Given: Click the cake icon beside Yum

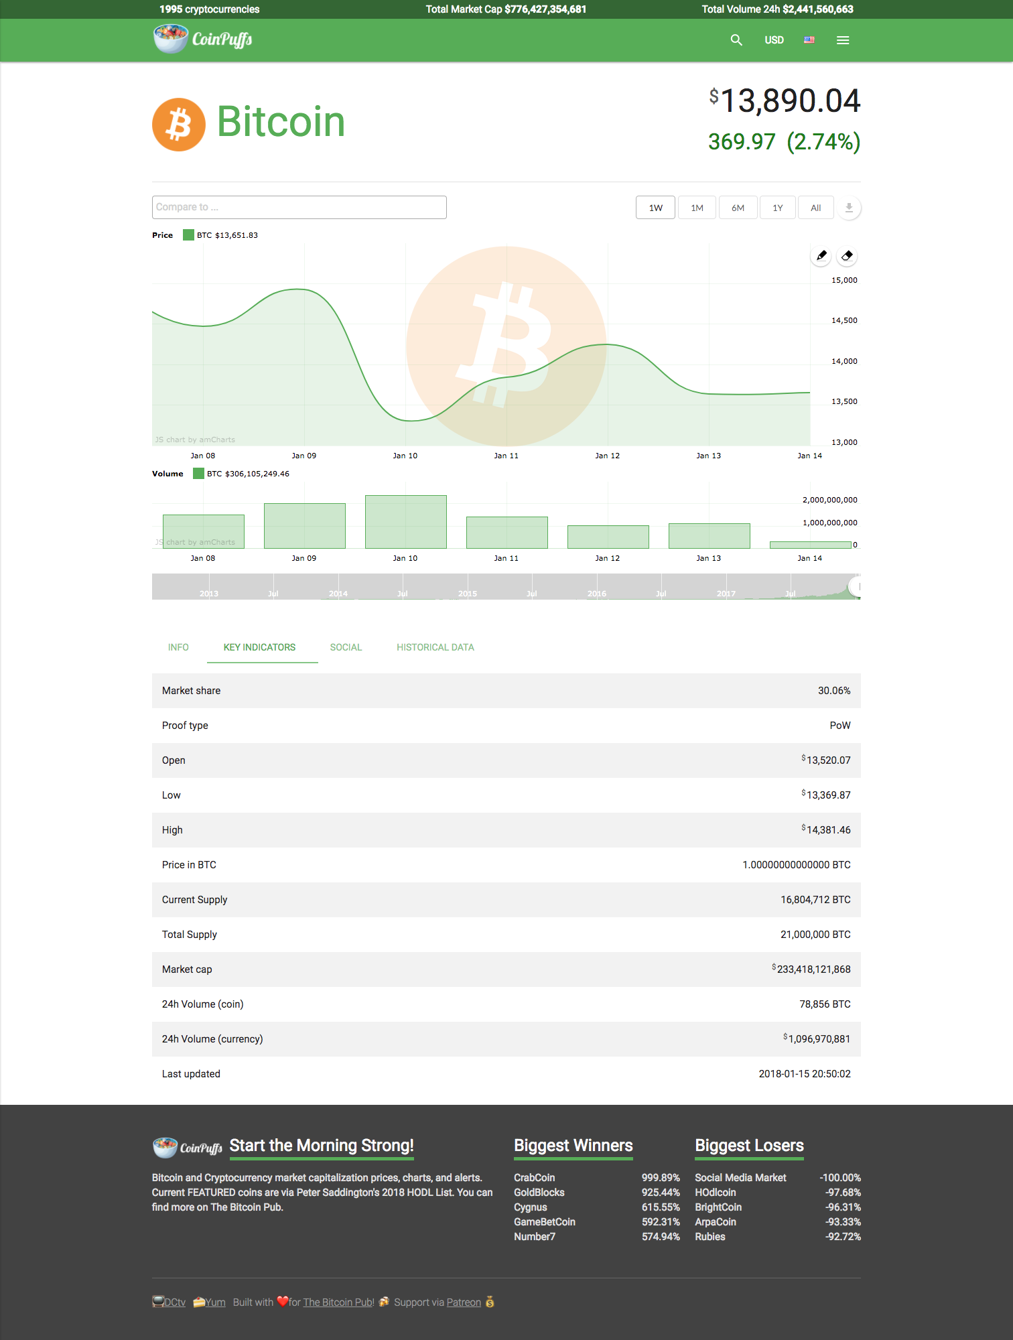Looking at the screenshot, I should click(x=198, y=1302).
